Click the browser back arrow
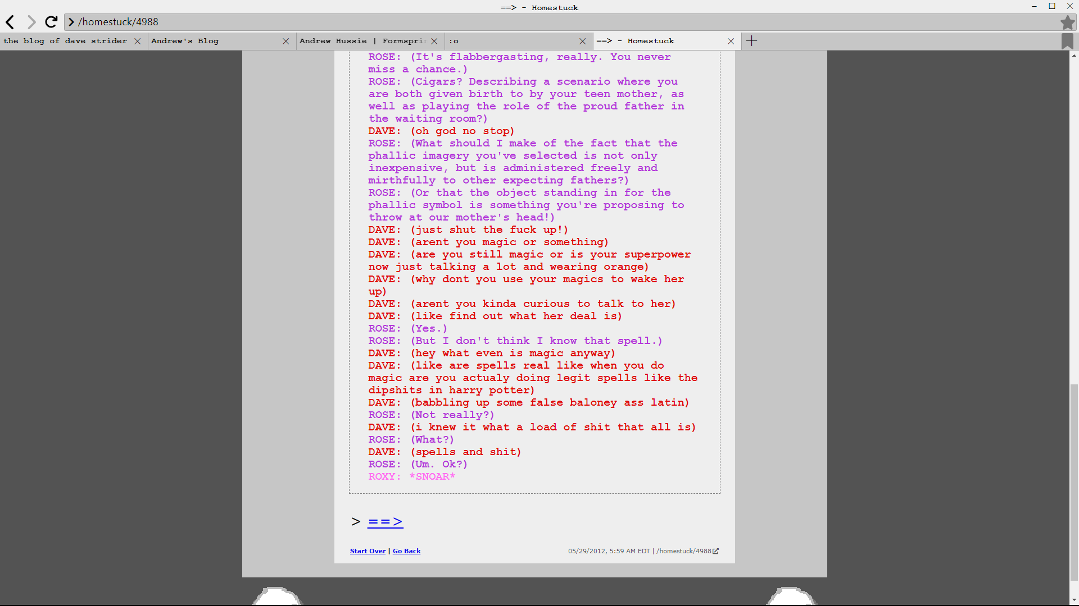 pos(10,22)
